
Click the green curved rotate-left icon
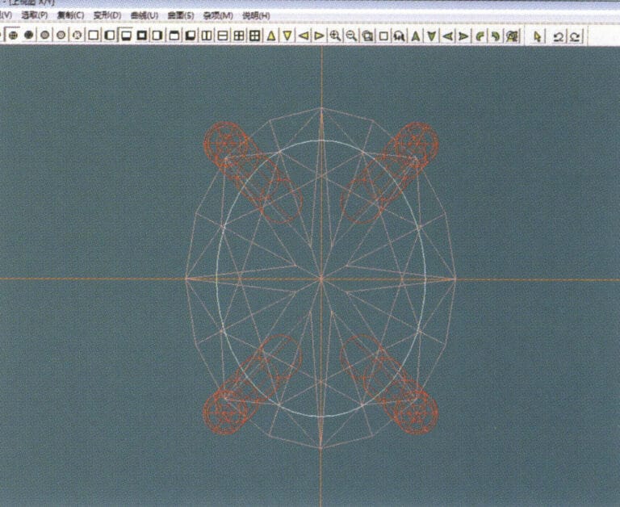[x=480, y=36]
